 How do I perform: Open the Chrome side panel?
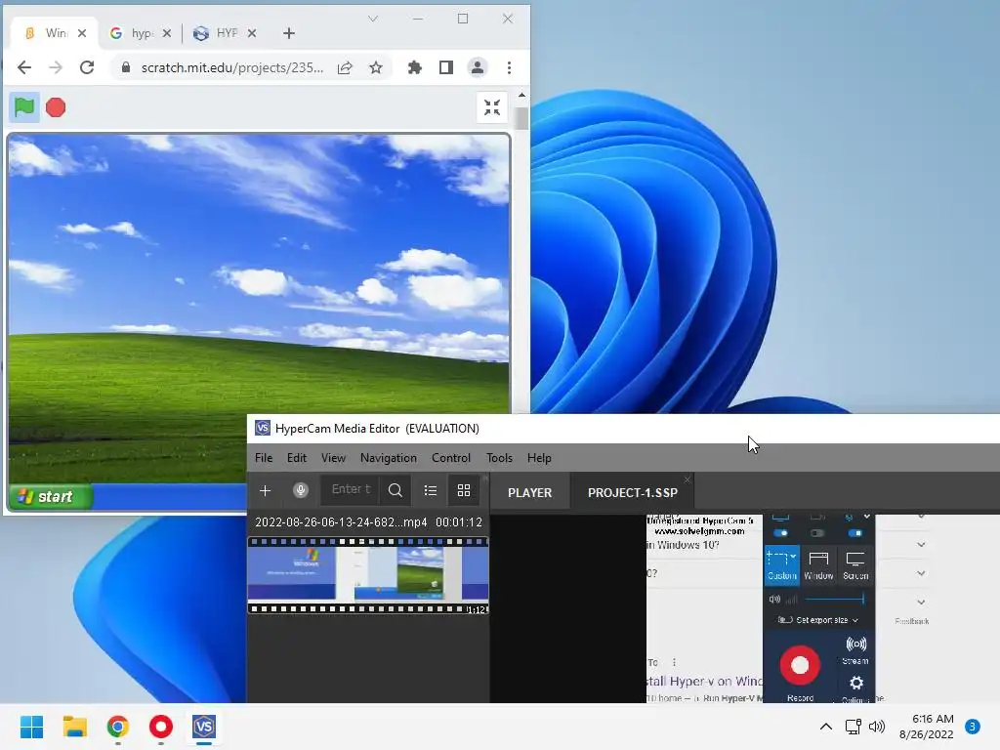pos(445,67)
